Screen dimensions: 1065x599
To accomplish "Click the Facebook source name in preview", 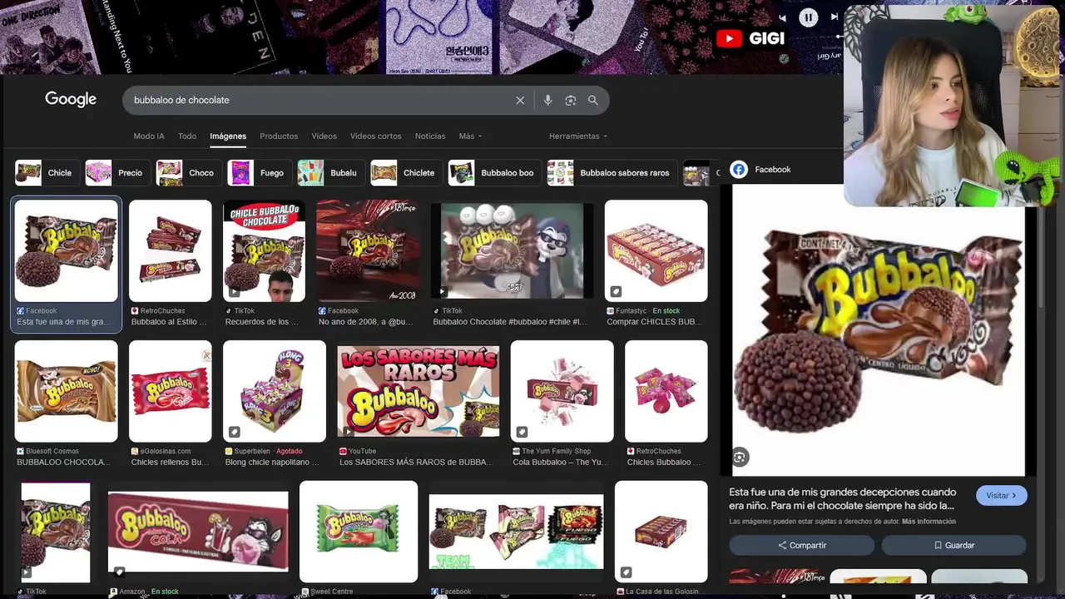I will point(772,170).
